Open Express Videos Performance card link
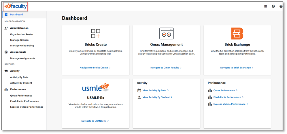287x134 pixels. coord(231,104)
